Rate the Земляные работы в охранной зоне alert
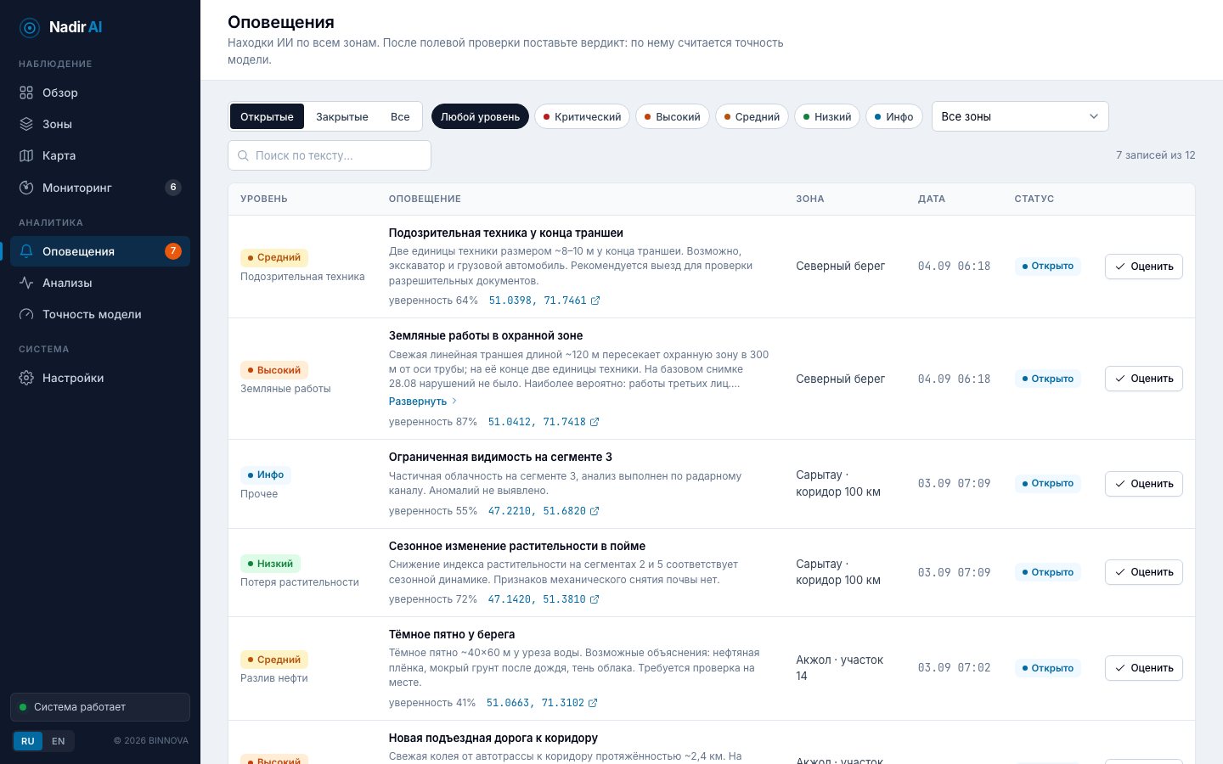Image resolution: width=1223 pixels, height=764 pixels. [x=1143, y=379]
